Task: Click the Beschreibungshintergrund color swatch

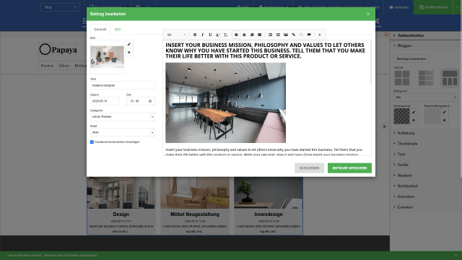Action: [x=432, y=116]
